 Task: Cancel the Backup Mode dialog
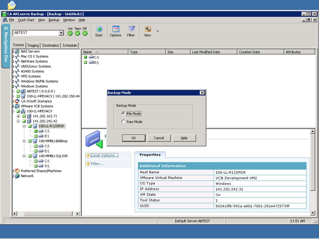159,138
